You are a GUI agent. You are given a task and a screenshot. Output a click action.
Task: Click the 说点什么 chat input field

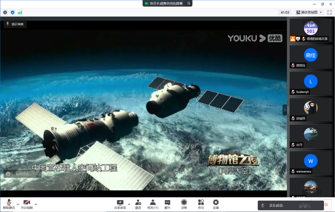click(x=23, y=174)
